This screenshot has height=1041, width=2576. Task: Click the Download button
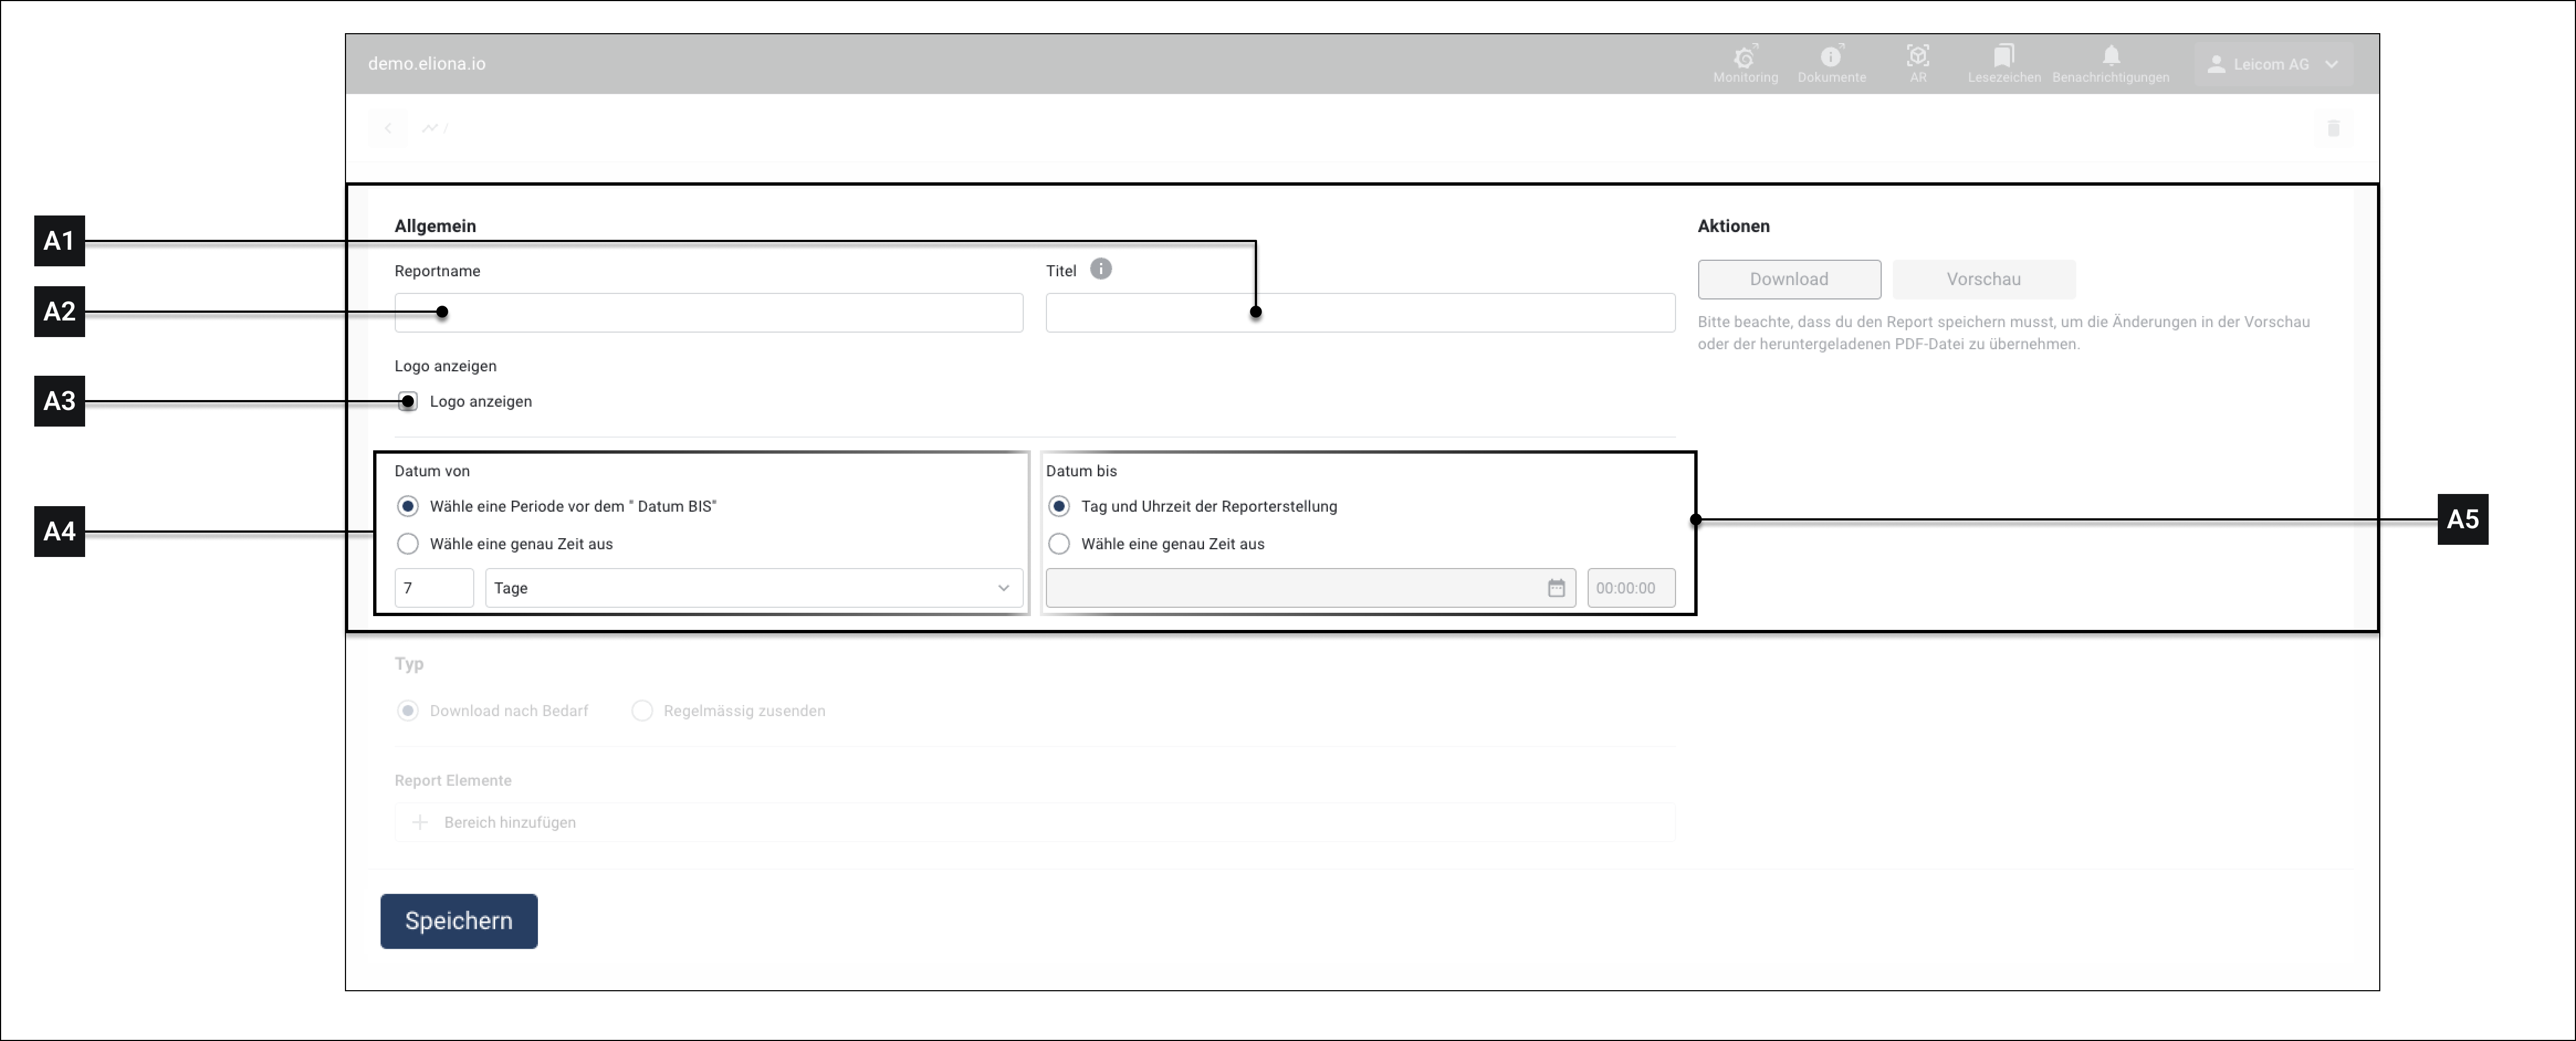(x=1788, y=280)
